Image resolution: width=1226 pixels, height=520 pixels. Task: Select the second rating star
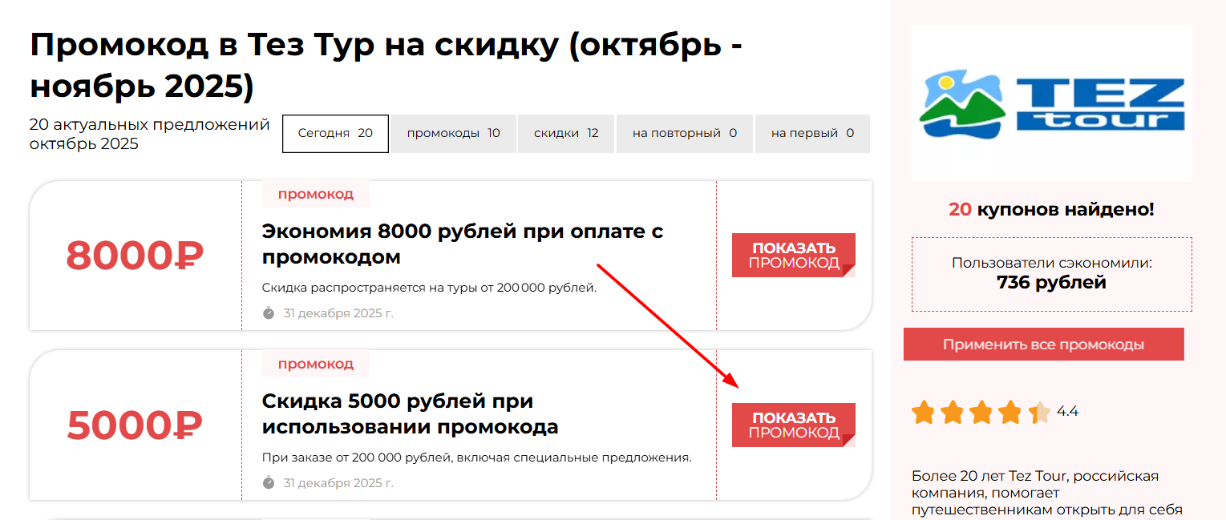pyautogui.click(x=953, y=413)
